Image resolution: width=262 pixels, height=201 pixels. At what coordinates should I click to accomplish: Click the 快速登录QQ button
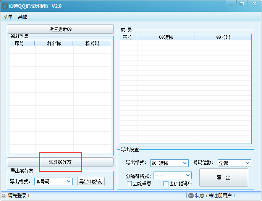60,29
